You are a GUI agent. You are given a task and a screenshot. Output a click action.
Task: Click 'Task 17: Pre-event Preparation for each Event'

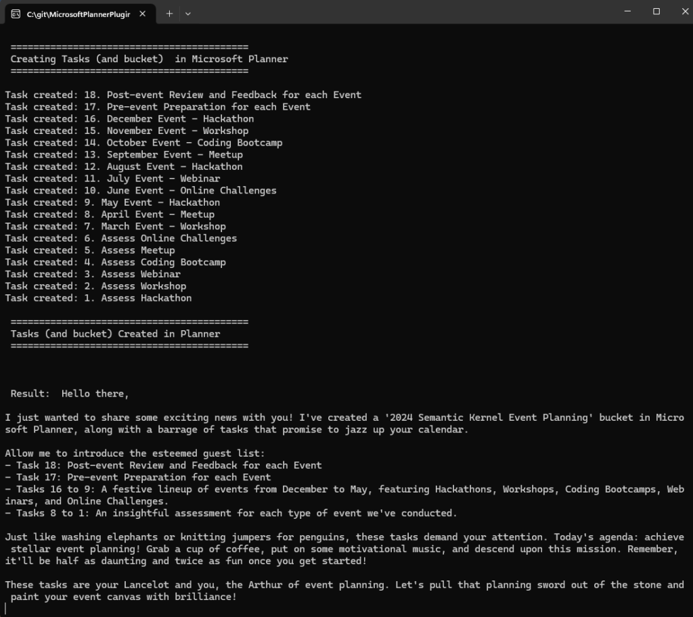point(135,477)
